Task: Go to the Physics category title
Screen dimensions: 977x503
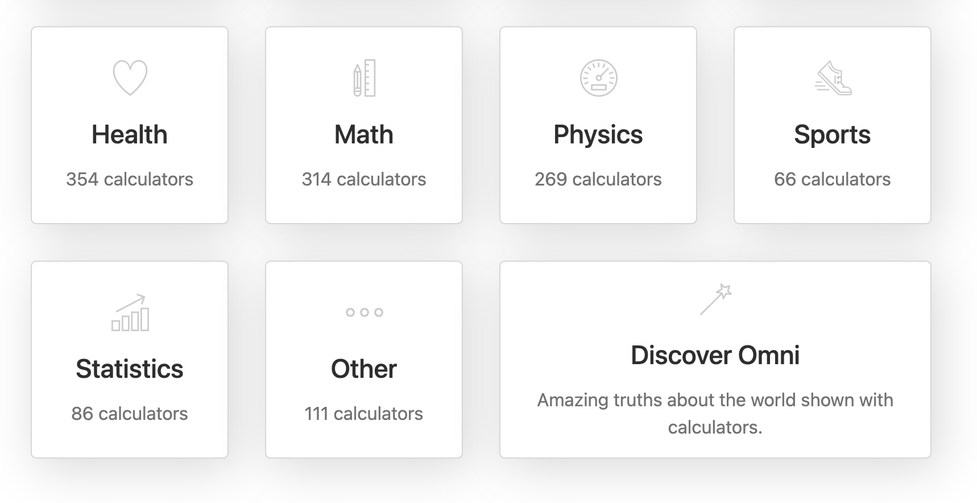Action: click(x=598, y=135)
